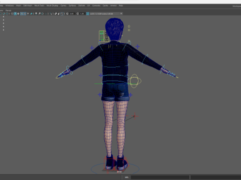
Task: Select the blue root circle under feet
Action: (x=115, y=168)
